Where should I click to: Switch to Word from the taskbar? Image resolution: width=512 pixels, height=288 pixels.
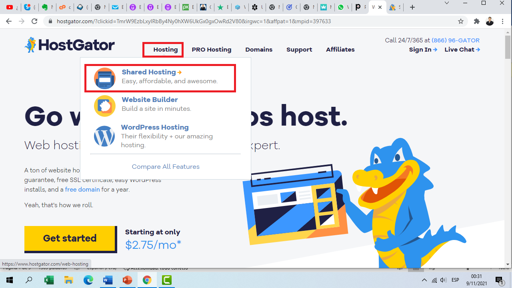coord(108,280)
